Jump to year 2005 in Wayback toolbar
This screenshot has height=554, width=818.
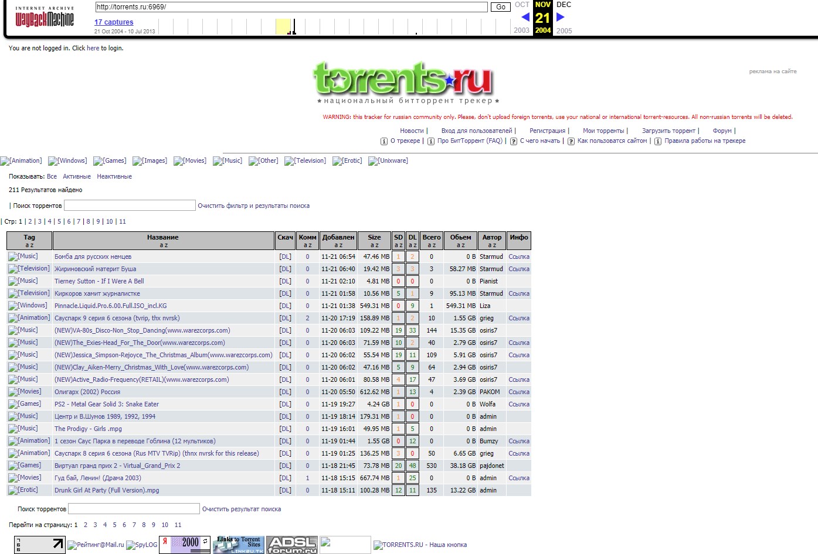(564, 30)
